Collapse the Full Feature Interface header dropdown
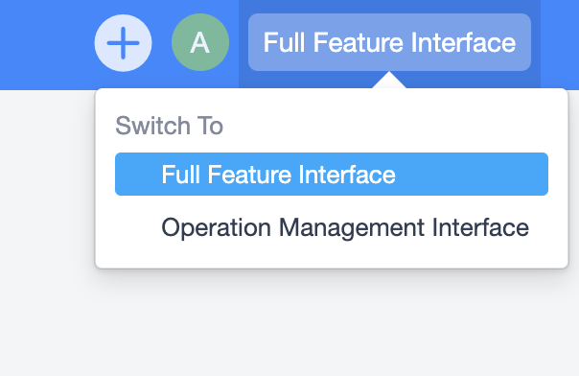 coord(389,42)
